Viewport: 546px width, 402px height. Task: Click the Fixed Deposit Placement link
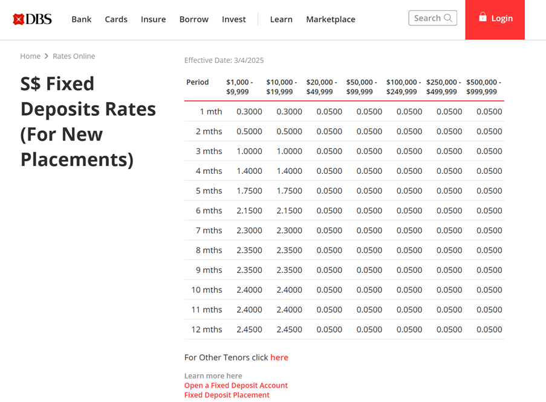227,395
